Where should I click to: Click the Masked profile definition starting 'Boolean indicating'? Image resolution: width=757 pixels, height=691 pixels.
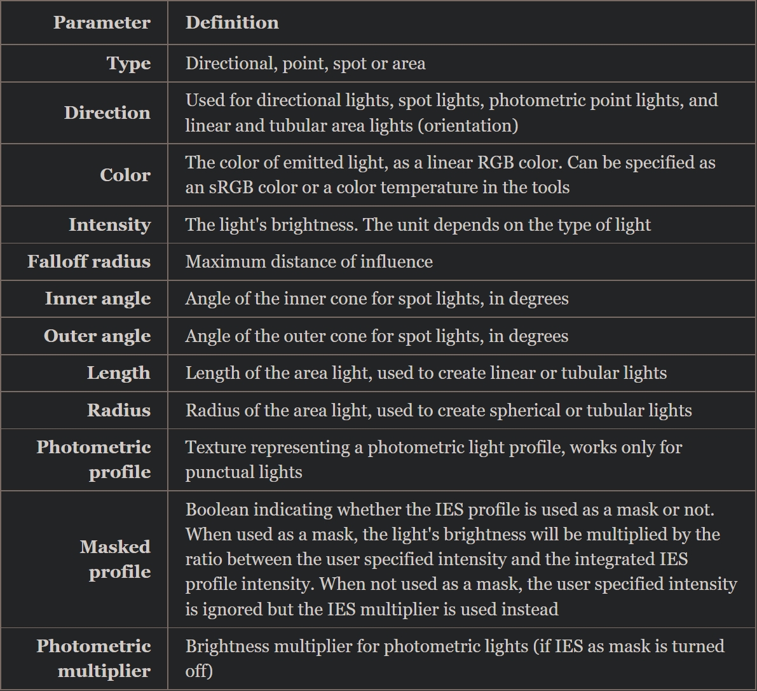(461, 559)
